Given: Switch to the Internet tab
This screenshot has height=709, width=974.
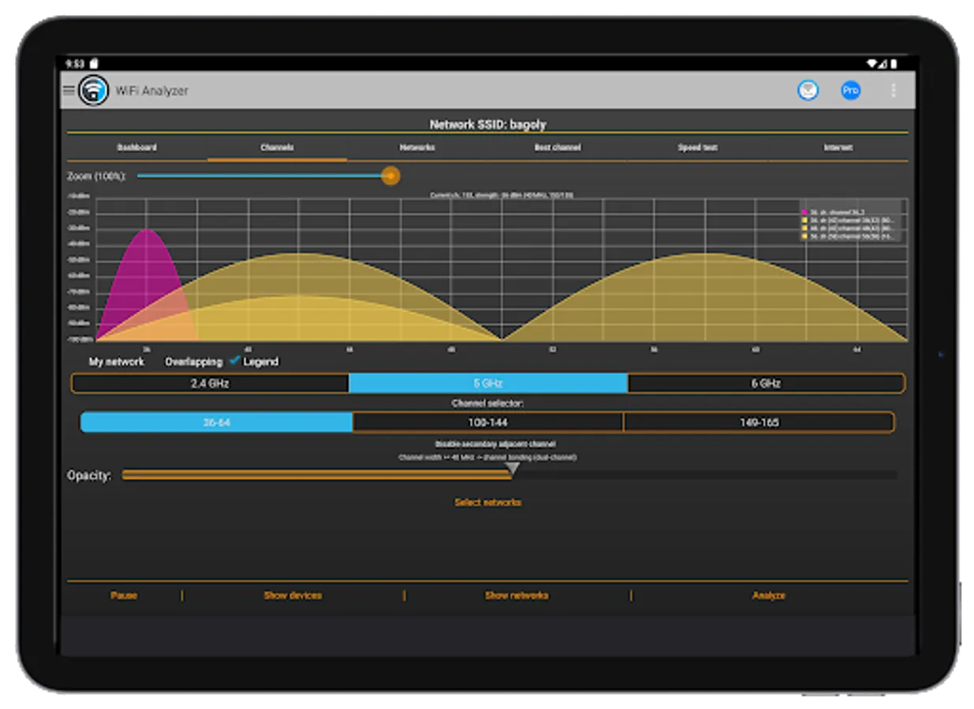Looking at the screenshot, I should pyautogui.click(x=838, y=147).
